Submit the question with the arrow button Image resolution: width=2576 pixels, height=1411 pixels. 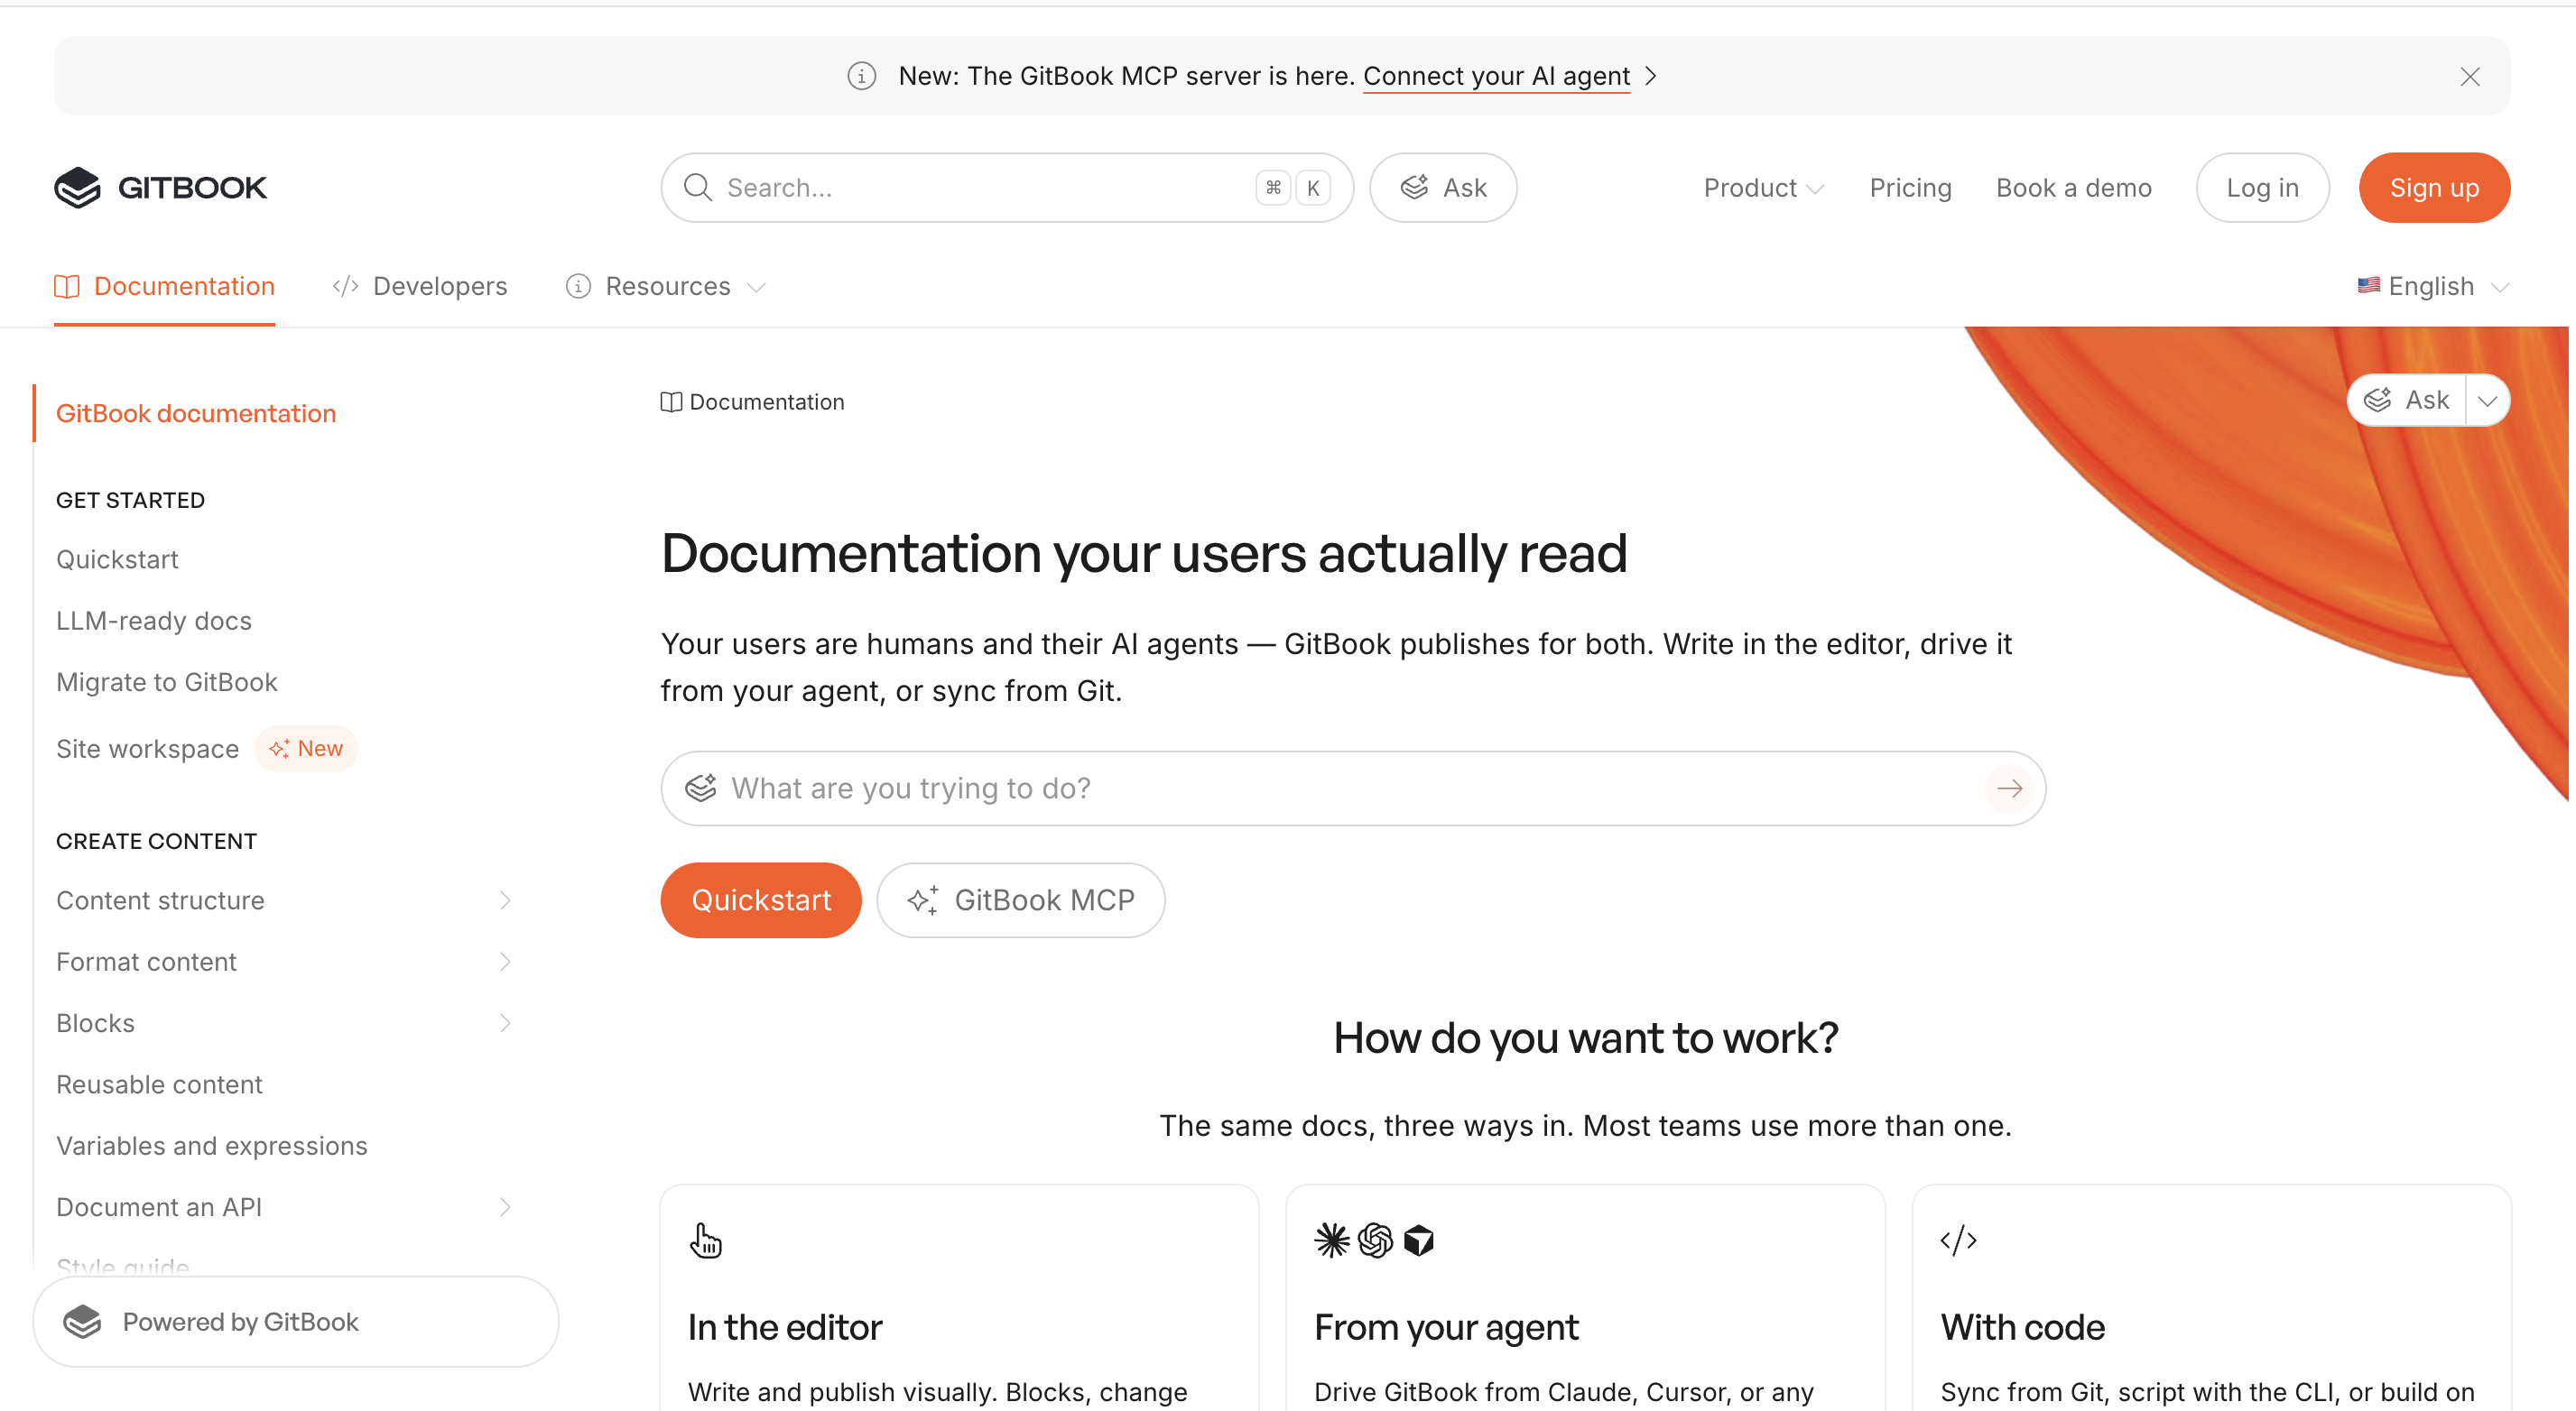click(2009, 788)
